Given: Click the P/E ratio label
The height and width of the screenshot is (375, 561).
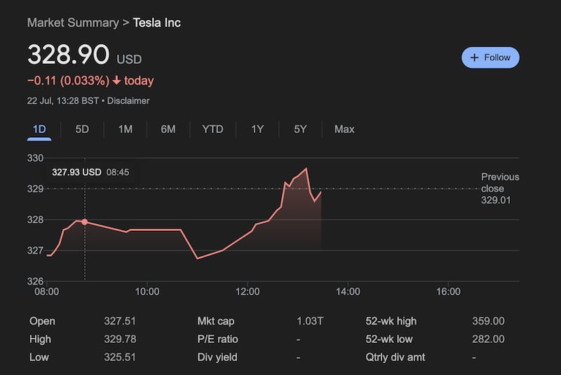Looking at the screenshot, I should click(x=217, y=339).
